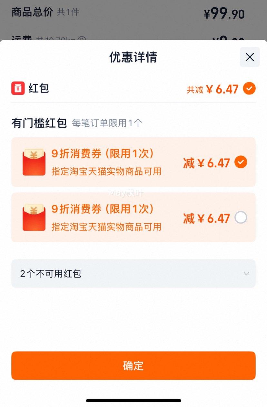The height and width of the screenshot is (407, 267).
Task: Tap the dimmed 商品总价 row behind popup
Action: pyautogui.click(x=128, y=13)
